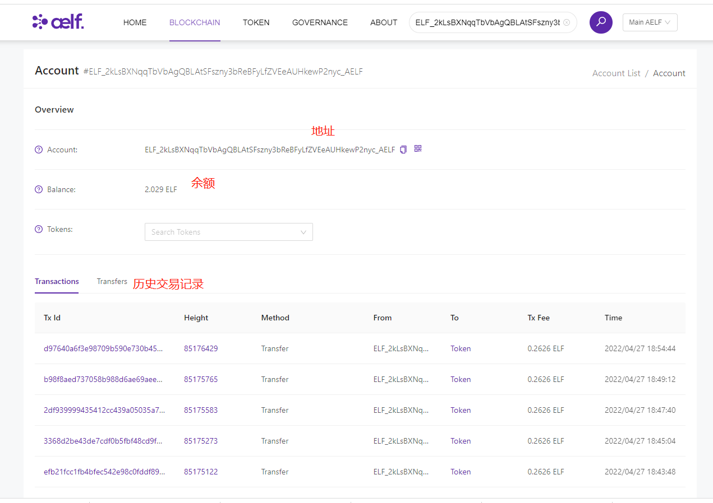Image resolution: width=713 pixels, height=503 pixels.
Task: Switch to the Transfers tab
Action: click(112, 281)
